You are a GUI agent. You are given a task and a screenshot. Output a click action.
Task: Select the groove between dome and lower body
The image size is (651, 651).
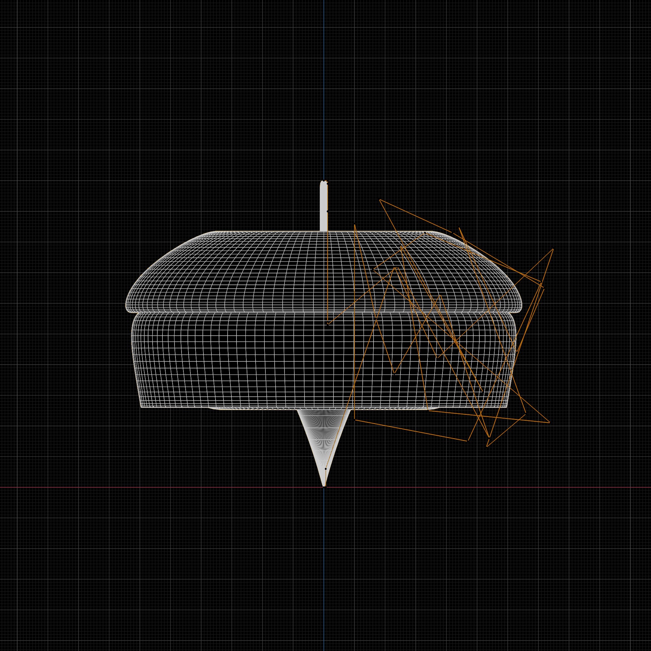tap(324, 313)
